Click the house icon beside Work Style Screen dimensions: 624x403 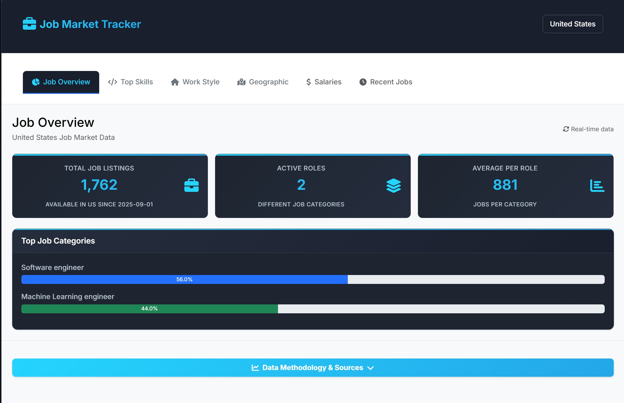tap(175, 82)
